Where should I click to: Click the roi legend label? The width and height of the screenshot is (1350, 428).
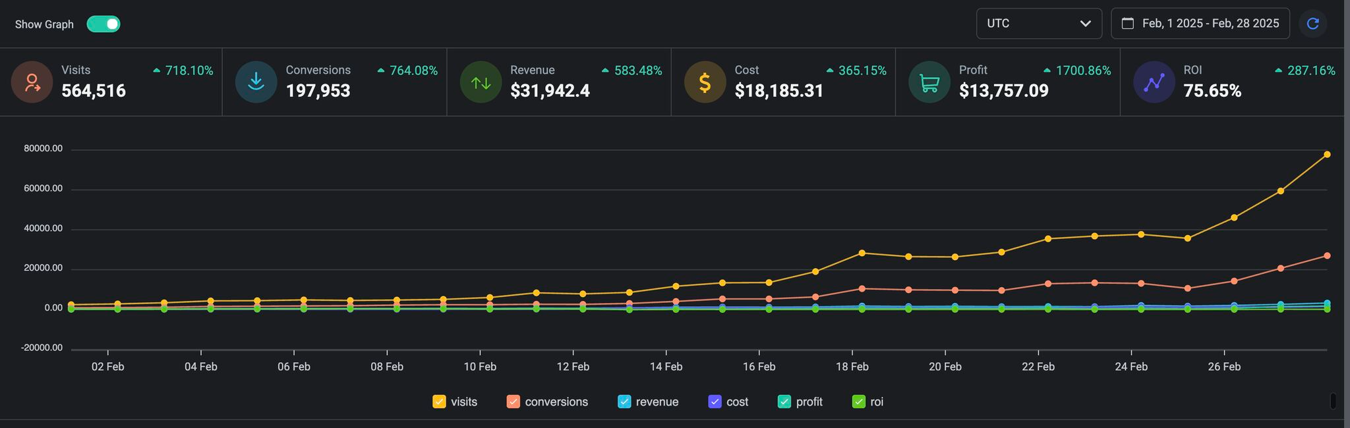click(877, 402)
